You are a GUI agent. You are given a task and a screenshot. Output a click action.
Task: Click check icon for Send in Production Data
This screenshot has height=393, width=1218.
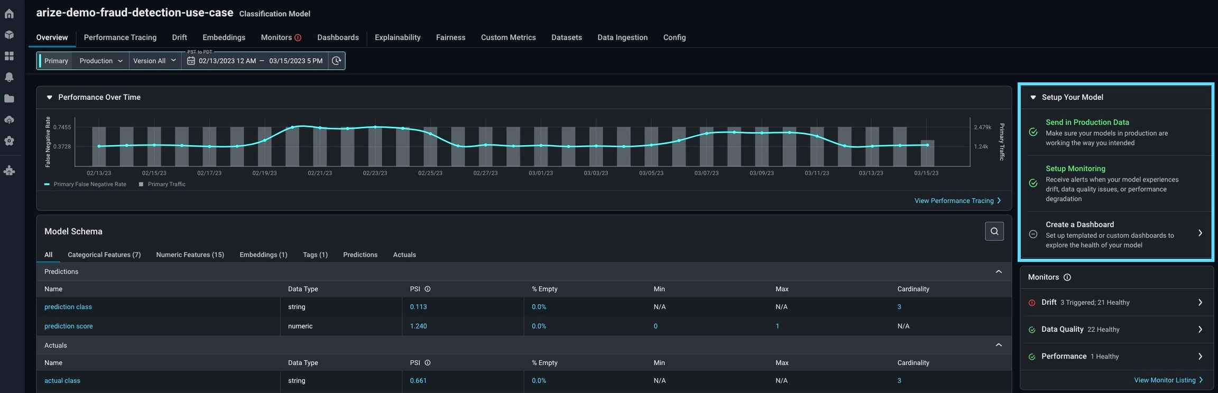(x=1033, y=132)
